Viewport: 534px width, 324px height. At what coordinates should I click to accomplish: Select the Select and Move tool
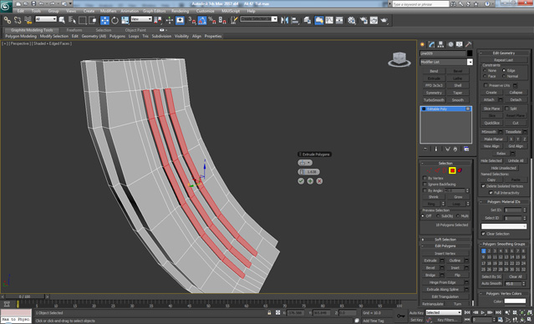pos(104,20)
